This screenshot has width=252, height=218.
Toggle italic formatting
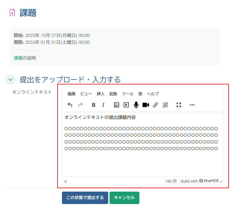pos(103,105)
